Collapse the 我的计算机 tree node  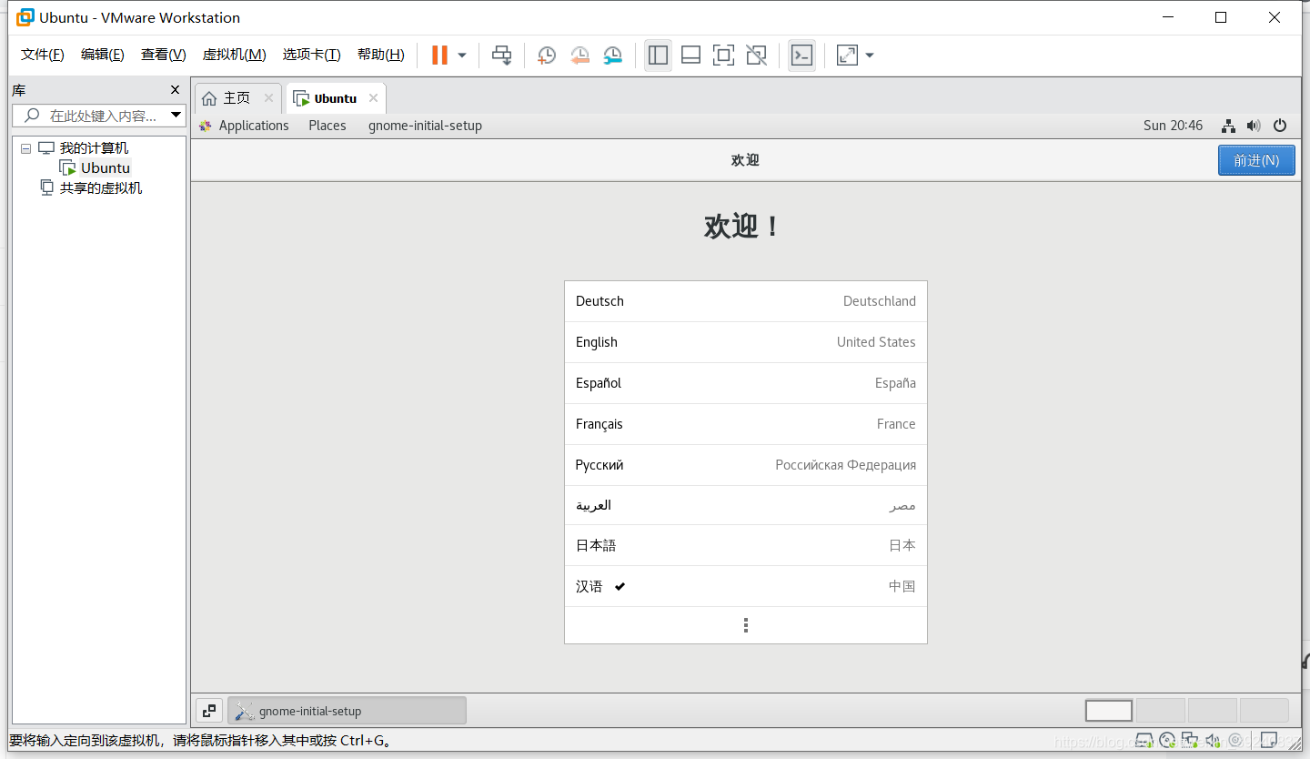pos(25,148)
